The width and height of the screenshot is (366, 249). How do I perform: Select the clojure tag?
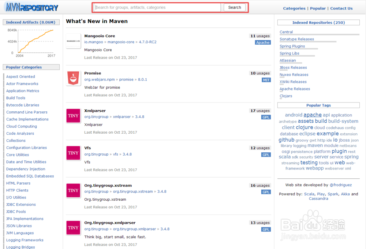click(x=305, y=127)
